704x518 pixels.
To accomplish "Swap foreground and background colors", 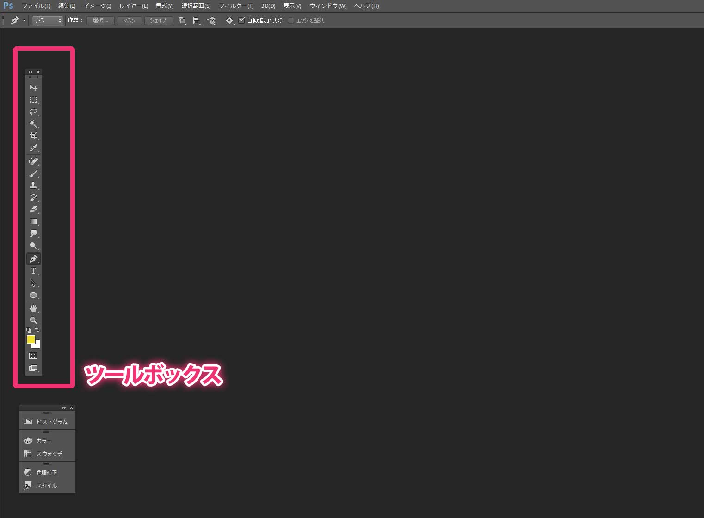I will [37, 330].
